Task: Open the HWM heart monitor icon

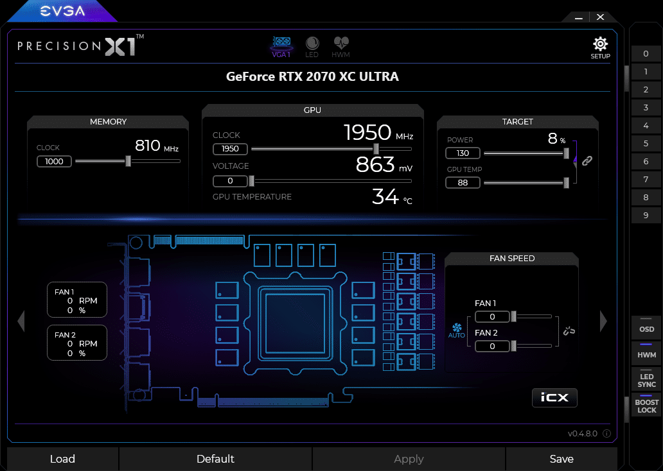Action: click(x=340, y=47)
